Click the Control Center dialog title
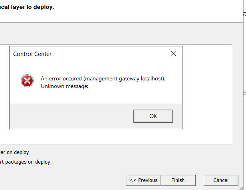Screen dimensions: 246x190 pos(32,54)
